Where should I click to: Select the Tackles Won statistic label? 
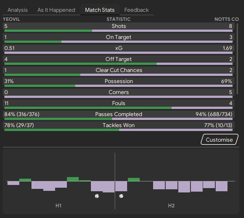pos(118,125)
